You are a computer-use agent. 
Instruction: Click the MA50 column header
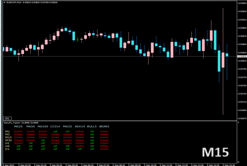(x=30, y=127)
